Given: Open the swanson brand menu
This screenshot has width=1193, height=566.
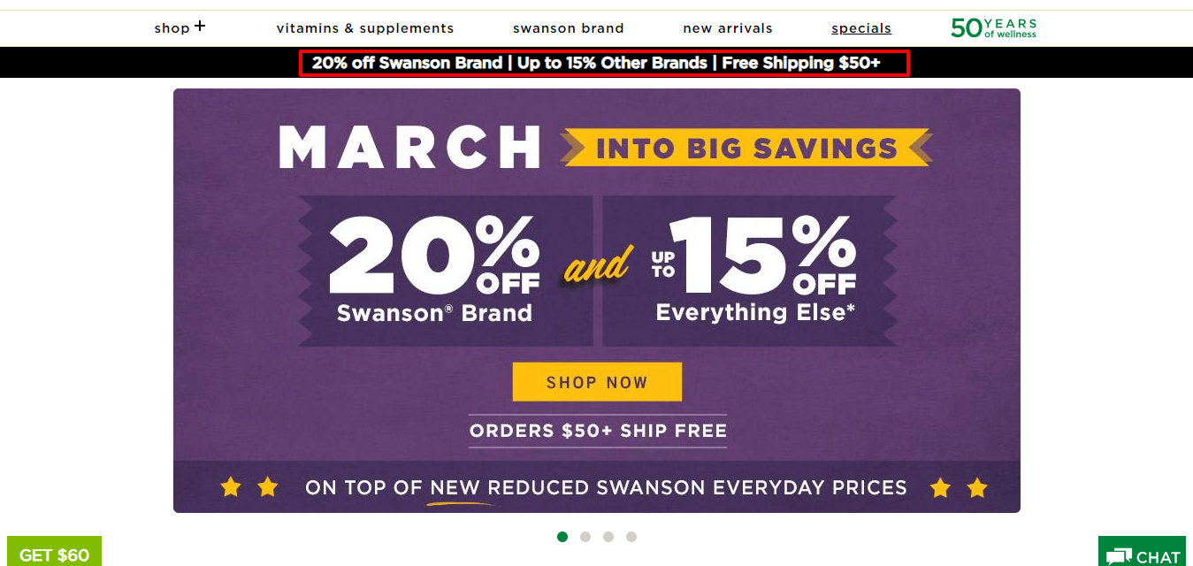Looking at the screenshot, I should pyautogui.click(x=569, y=28).
